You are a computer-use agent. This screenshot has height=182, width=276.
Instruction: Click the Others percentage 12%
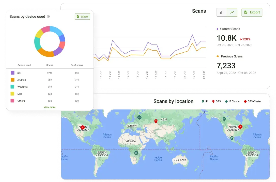point(77,101)
